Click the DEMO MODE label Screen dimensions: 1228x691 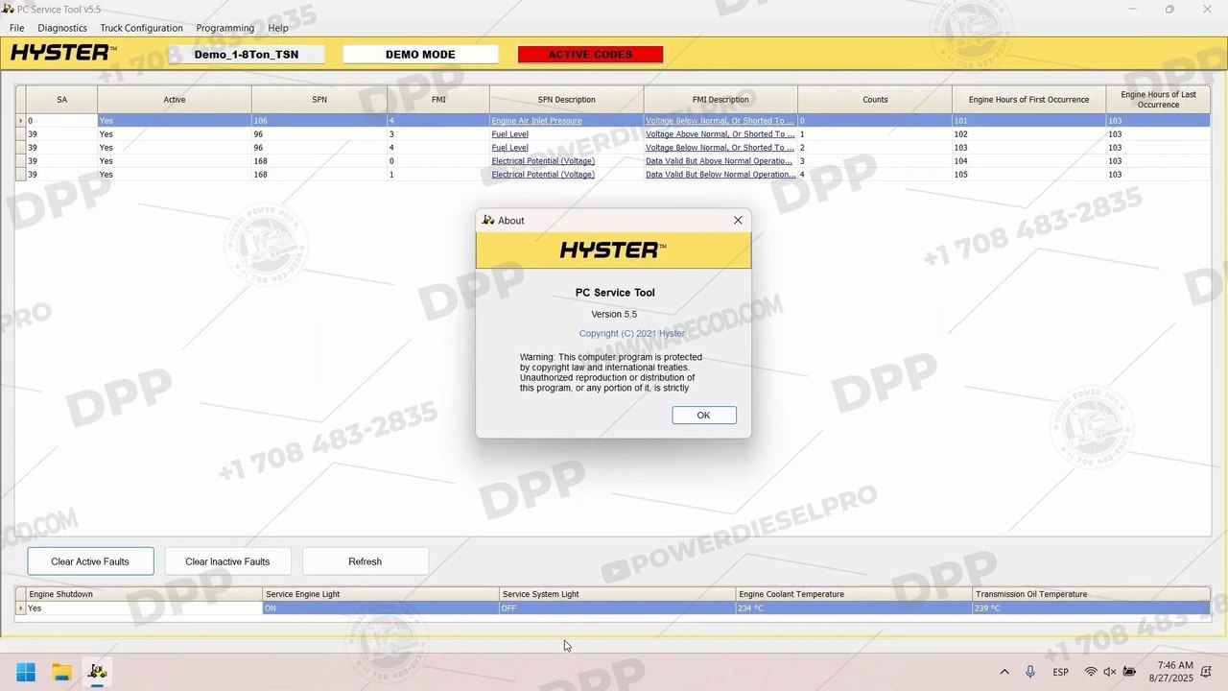click(x=420, y=55)
